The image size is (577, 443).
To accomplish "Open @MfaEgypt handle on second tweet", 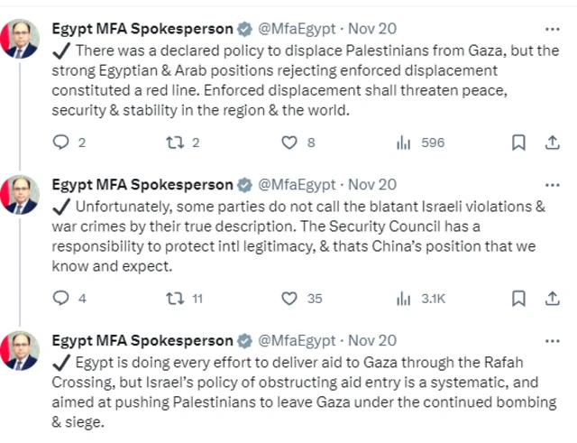I will pyautogui.click(x=298, y=184).
